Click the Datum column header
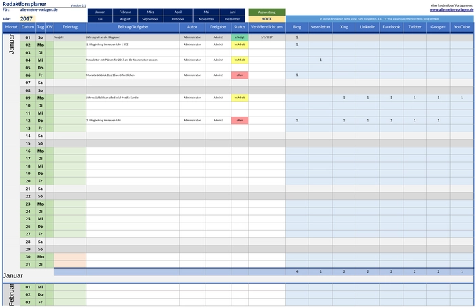476x308 pixels. [28, 27]
